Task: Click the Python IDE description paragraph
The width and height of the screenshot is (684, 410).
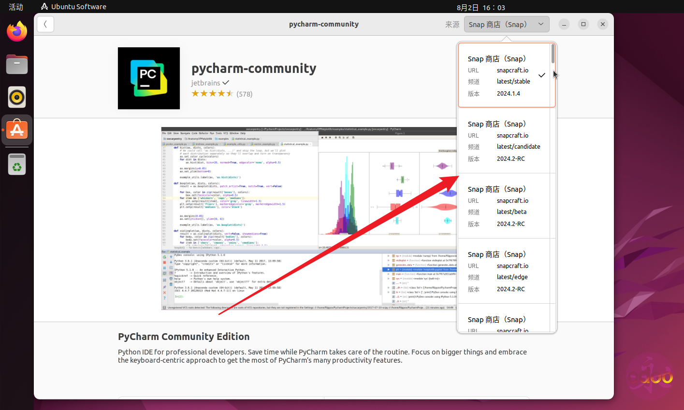Action: 322,356
